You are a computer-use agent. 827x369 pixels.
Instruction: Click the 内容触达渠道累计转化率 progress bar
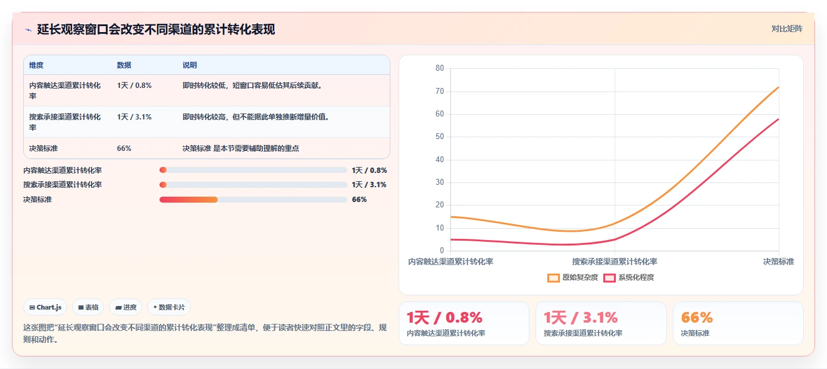click(253, 170)
